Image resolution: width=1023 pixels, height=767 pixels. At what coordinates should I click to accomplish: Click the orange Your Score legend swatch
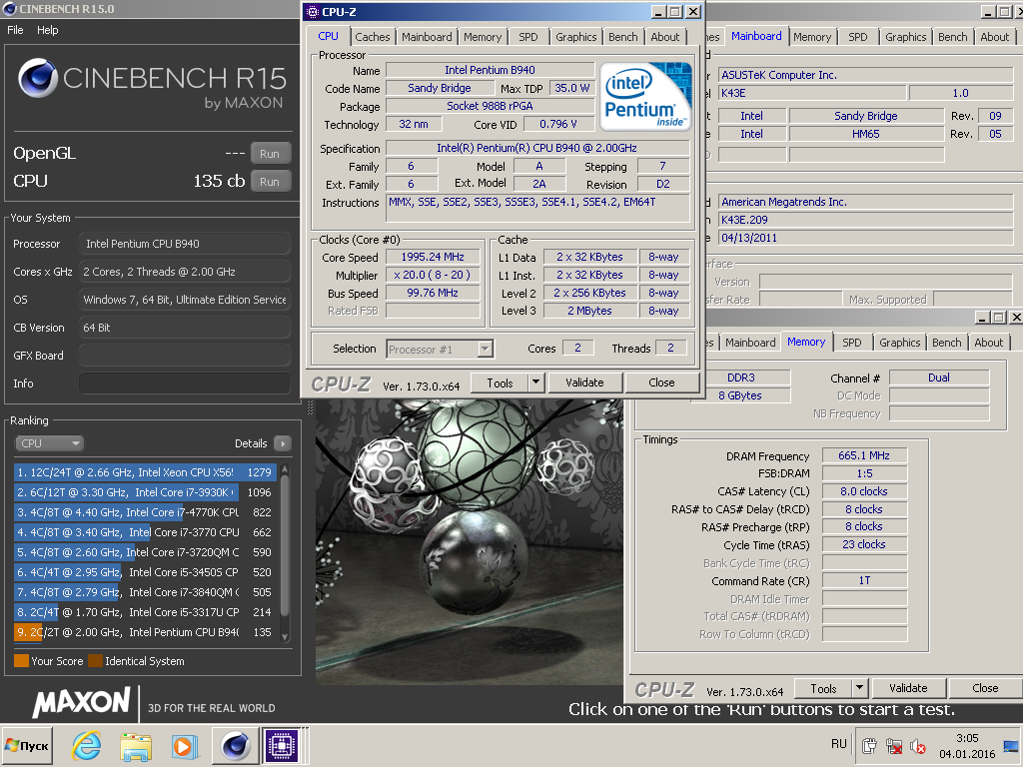pyautogui.click(x=21, y=661)
